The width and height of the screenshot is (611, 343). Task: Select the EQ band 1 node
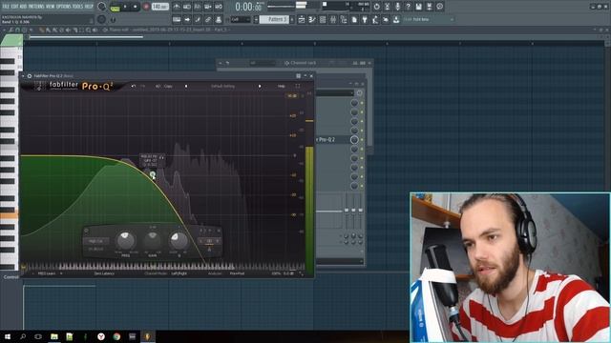pos(153,174)
